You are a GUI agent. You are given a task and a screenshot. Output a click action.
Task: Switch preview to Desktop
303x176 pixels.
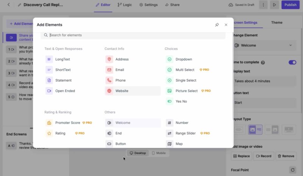point(138,153)
